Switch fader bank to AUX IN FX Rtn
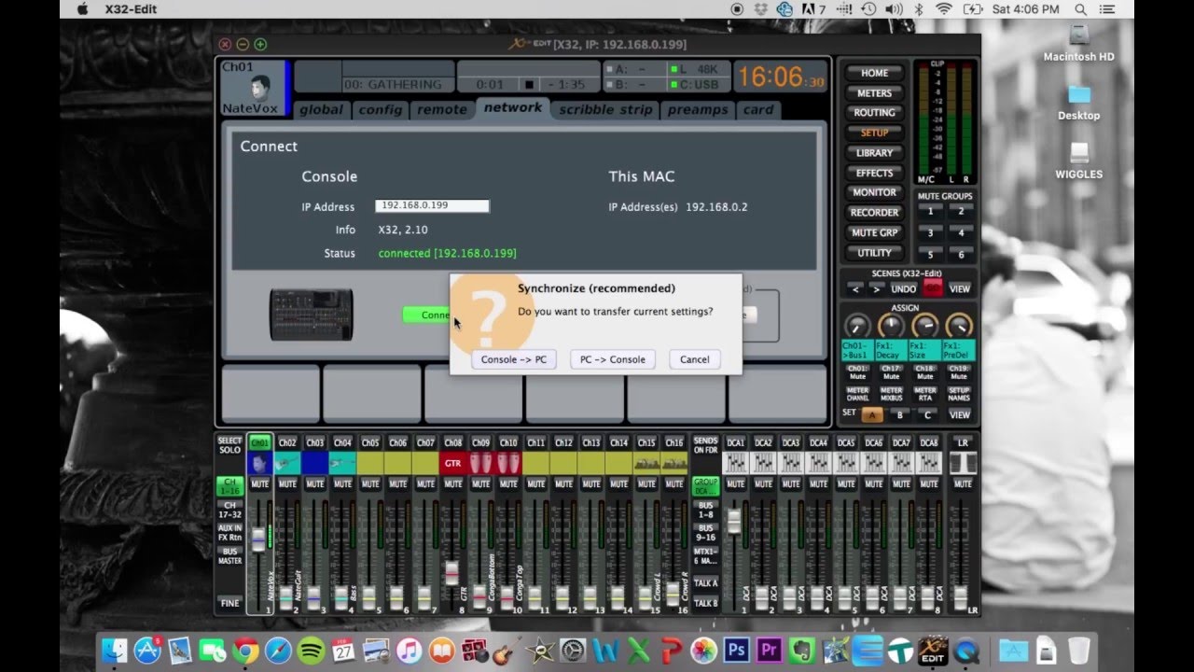This screenshot has width=1194, height=672. [x=229, y=533]
